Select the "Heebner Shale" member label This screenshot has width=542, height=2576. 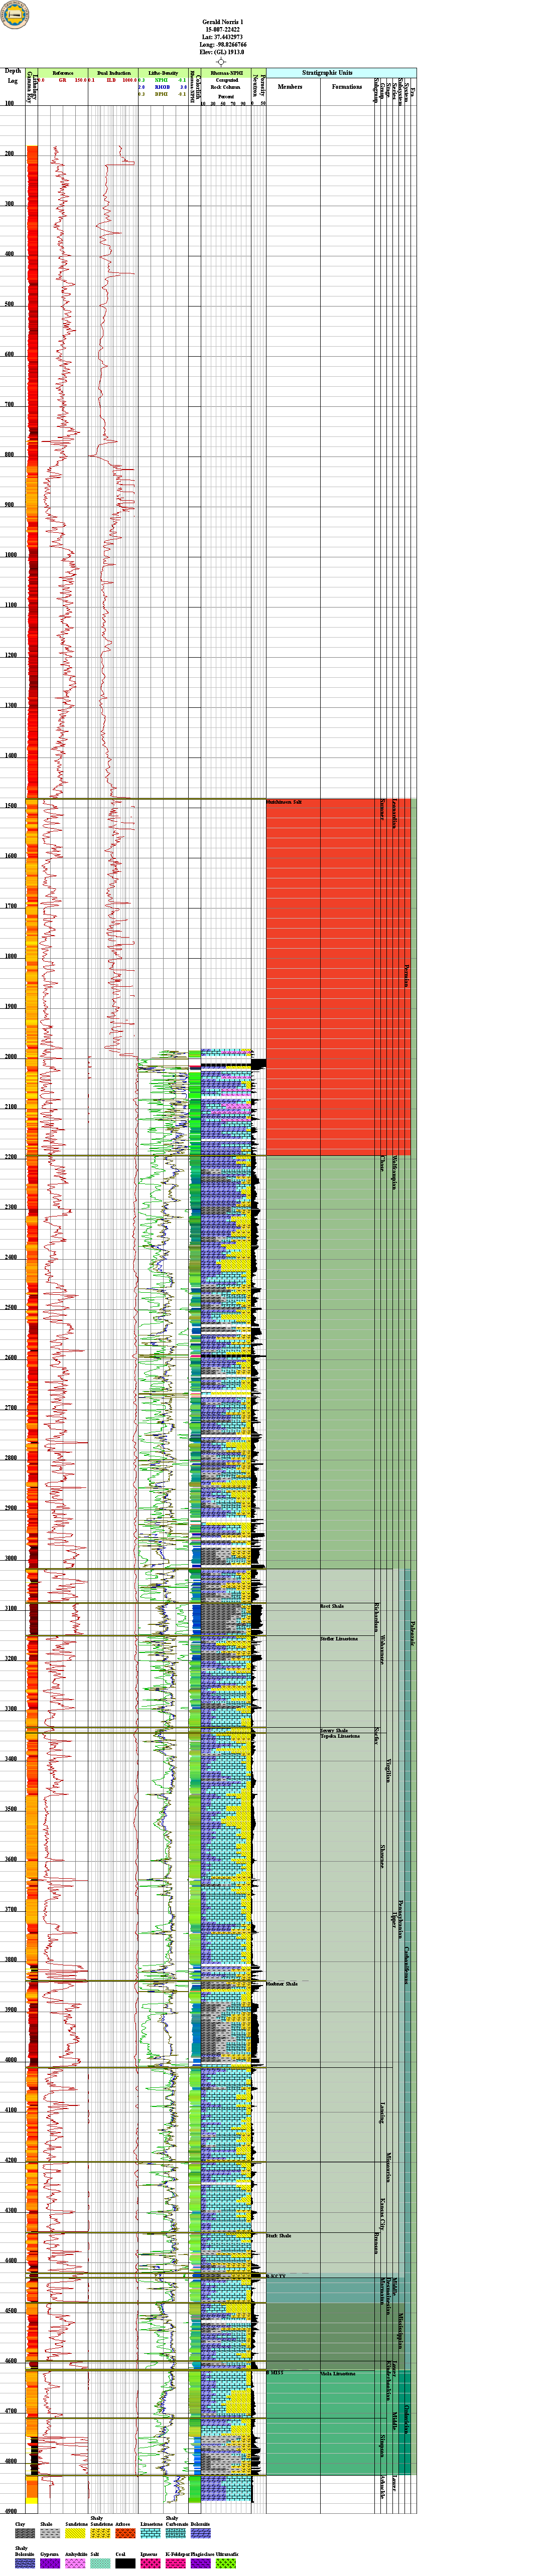[x=282, y=1984]
